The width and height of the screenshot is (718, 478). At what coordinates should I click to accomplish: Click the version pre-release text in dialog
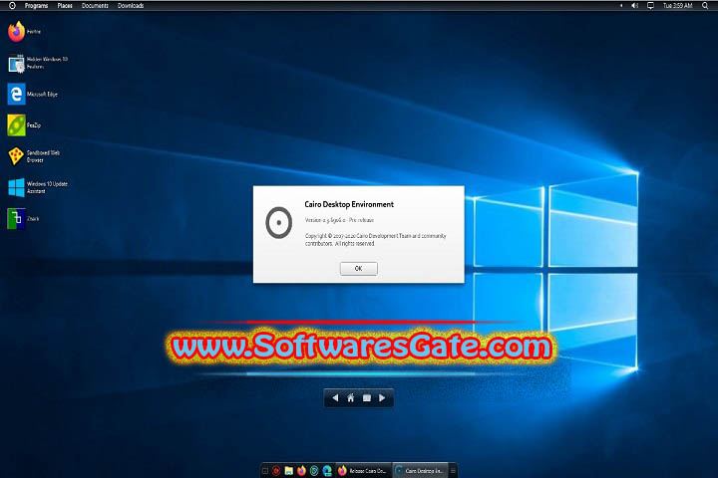tap(339, 220)
